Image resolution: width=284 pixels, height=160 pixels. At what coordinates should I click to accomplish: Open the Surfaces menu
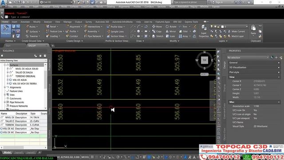(74, 7)
